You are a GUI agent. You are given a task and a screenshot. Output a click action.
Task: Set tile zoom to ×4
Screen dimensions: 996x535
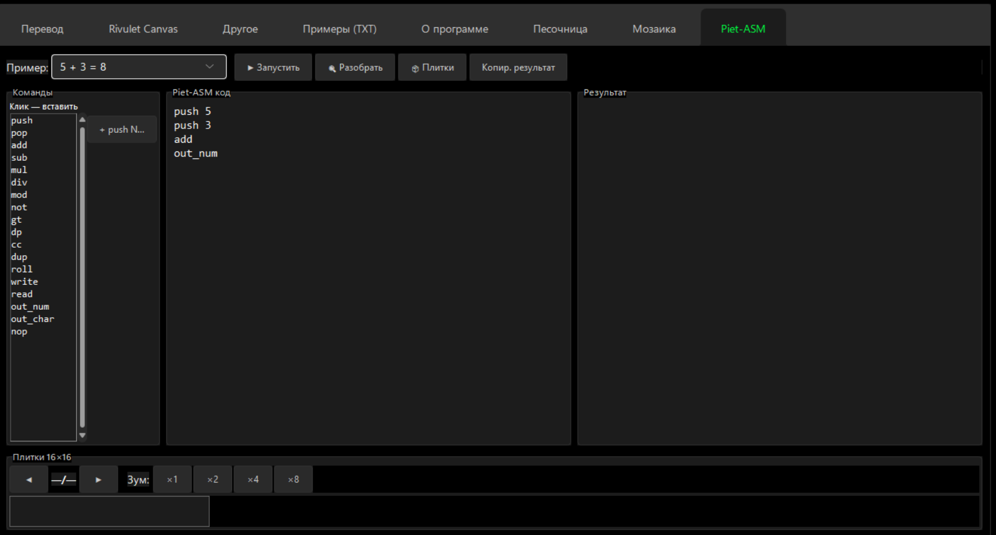coord(253,479)
